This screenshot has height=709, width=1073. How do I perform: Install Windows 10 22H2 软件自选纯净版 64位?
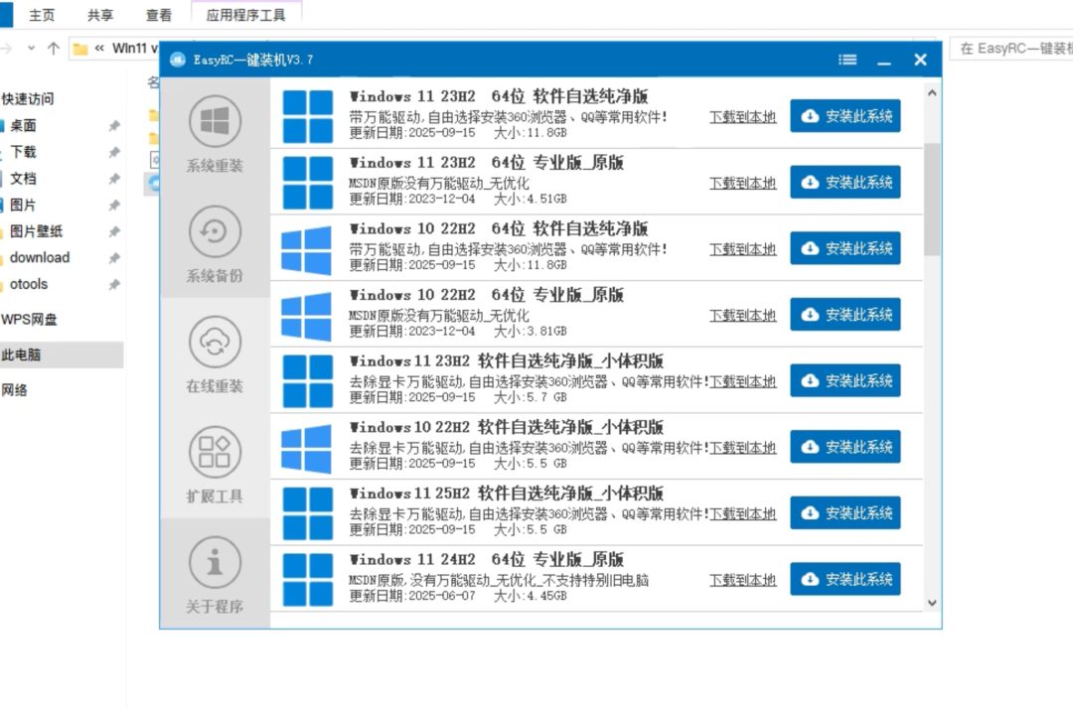click(845, 247)
